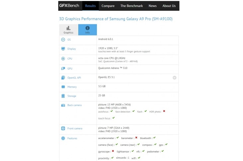Viewport: 243px width, 161px height.
Task: Click the HDR photo red cross mark
Action: click(x=164, y=111)
